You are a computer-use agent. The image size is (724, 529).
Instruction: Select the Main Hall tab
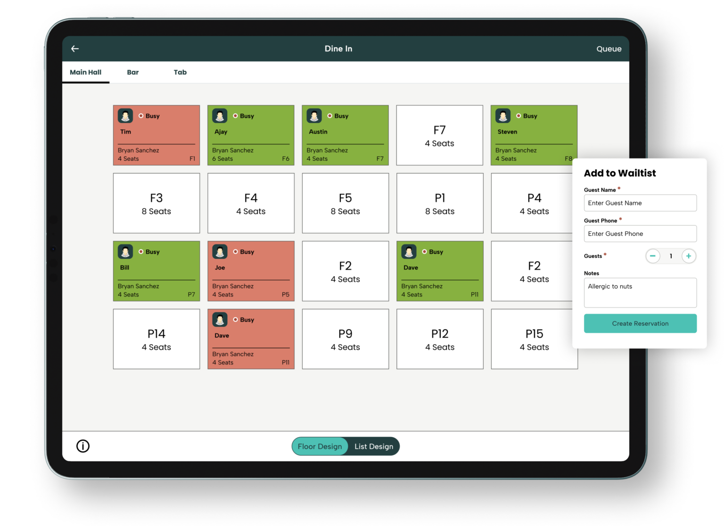click(86, 72)
